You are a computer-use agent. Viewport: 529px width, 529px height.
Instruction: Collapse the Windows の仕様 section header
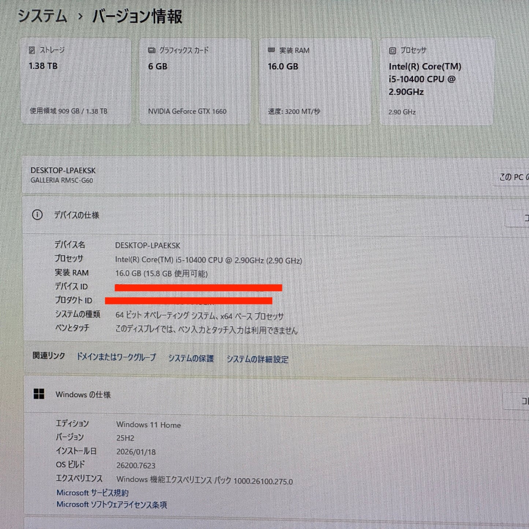point(256,395)
